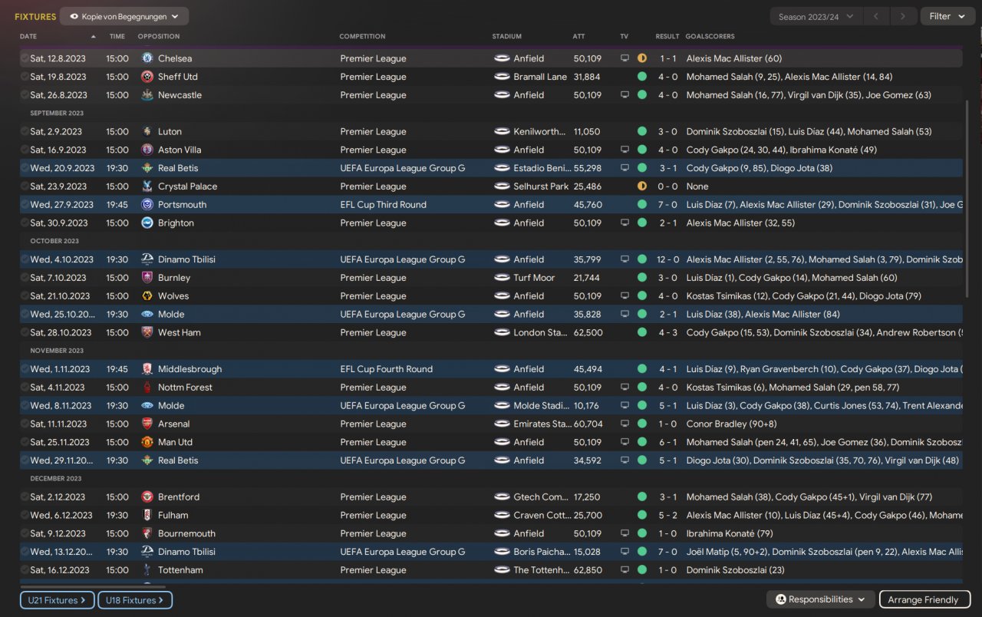Sort by the Opposition column header
Image resolution: width=982 pixels, height=617 pixels.
coord(159,36)
